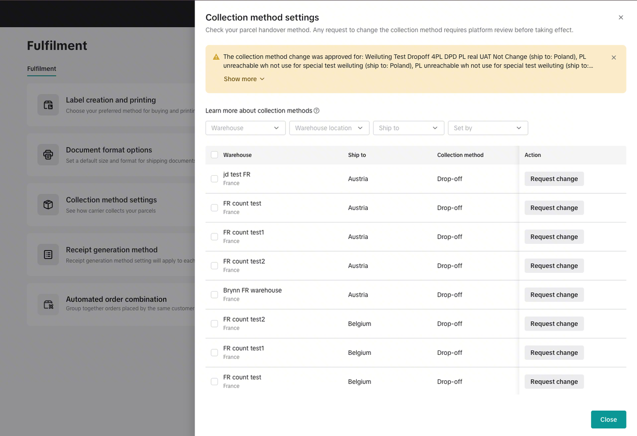Click the Document format options printer icon

tap(48, 155)
